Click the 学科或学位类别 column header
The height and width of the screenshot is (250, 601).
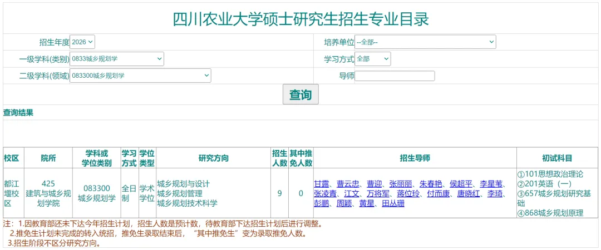click(x=97, y=158)
